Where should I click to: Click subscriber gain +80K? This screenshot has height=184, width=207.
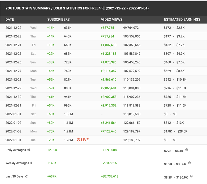(x=51, y=123)
